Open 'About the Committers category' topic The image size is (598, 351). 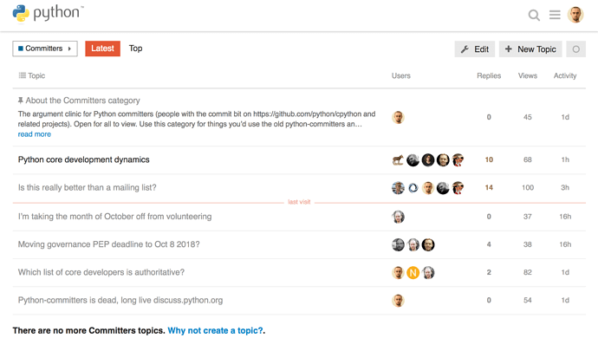82,101
